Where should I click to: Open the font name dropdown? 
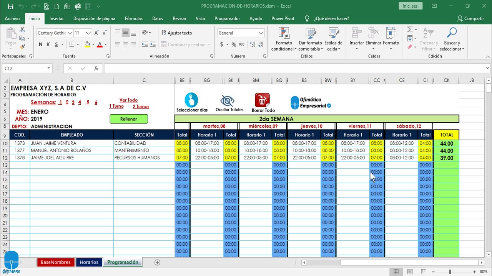[70, 33]
